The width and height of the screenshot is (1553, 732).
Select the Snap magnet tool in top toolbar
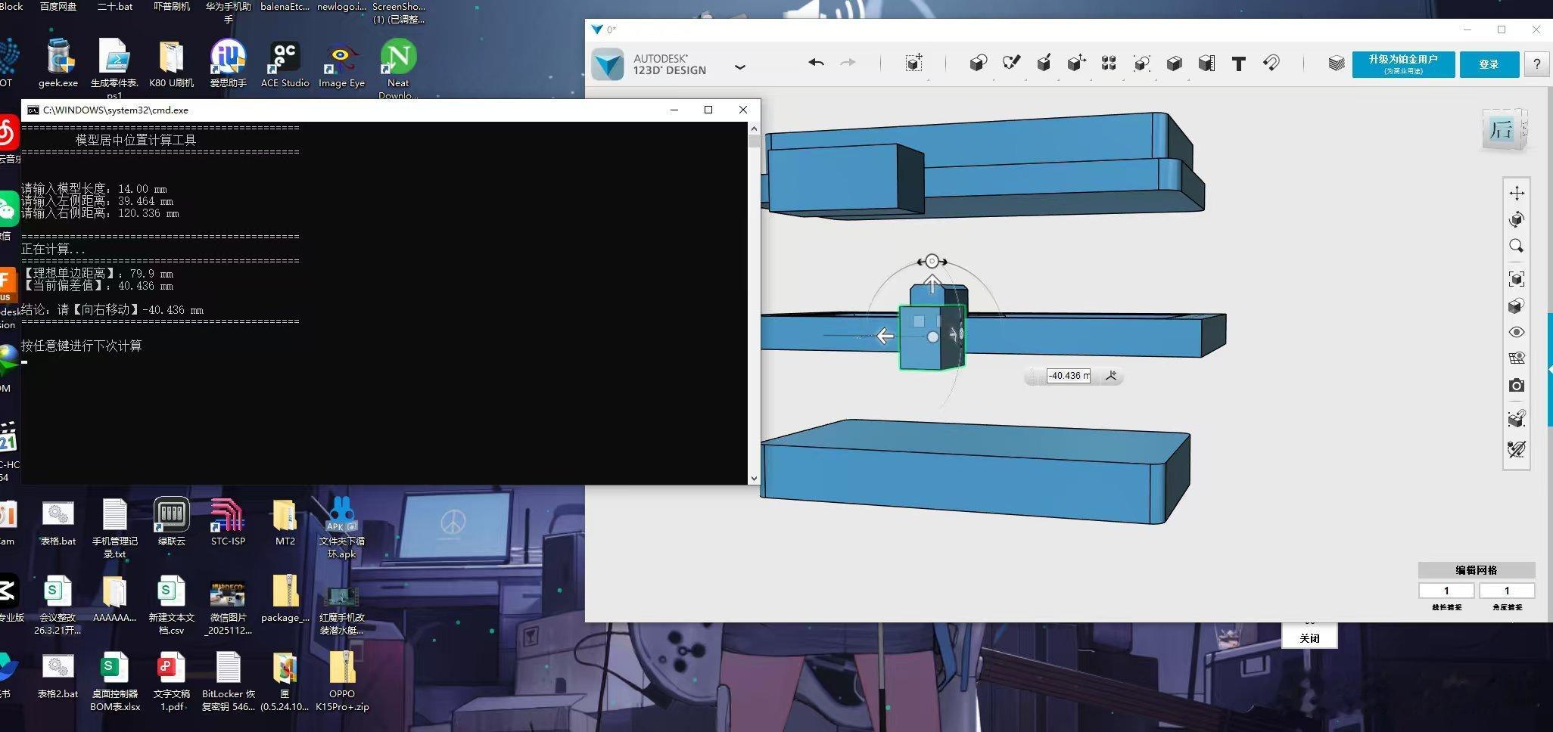point(1271,63)
